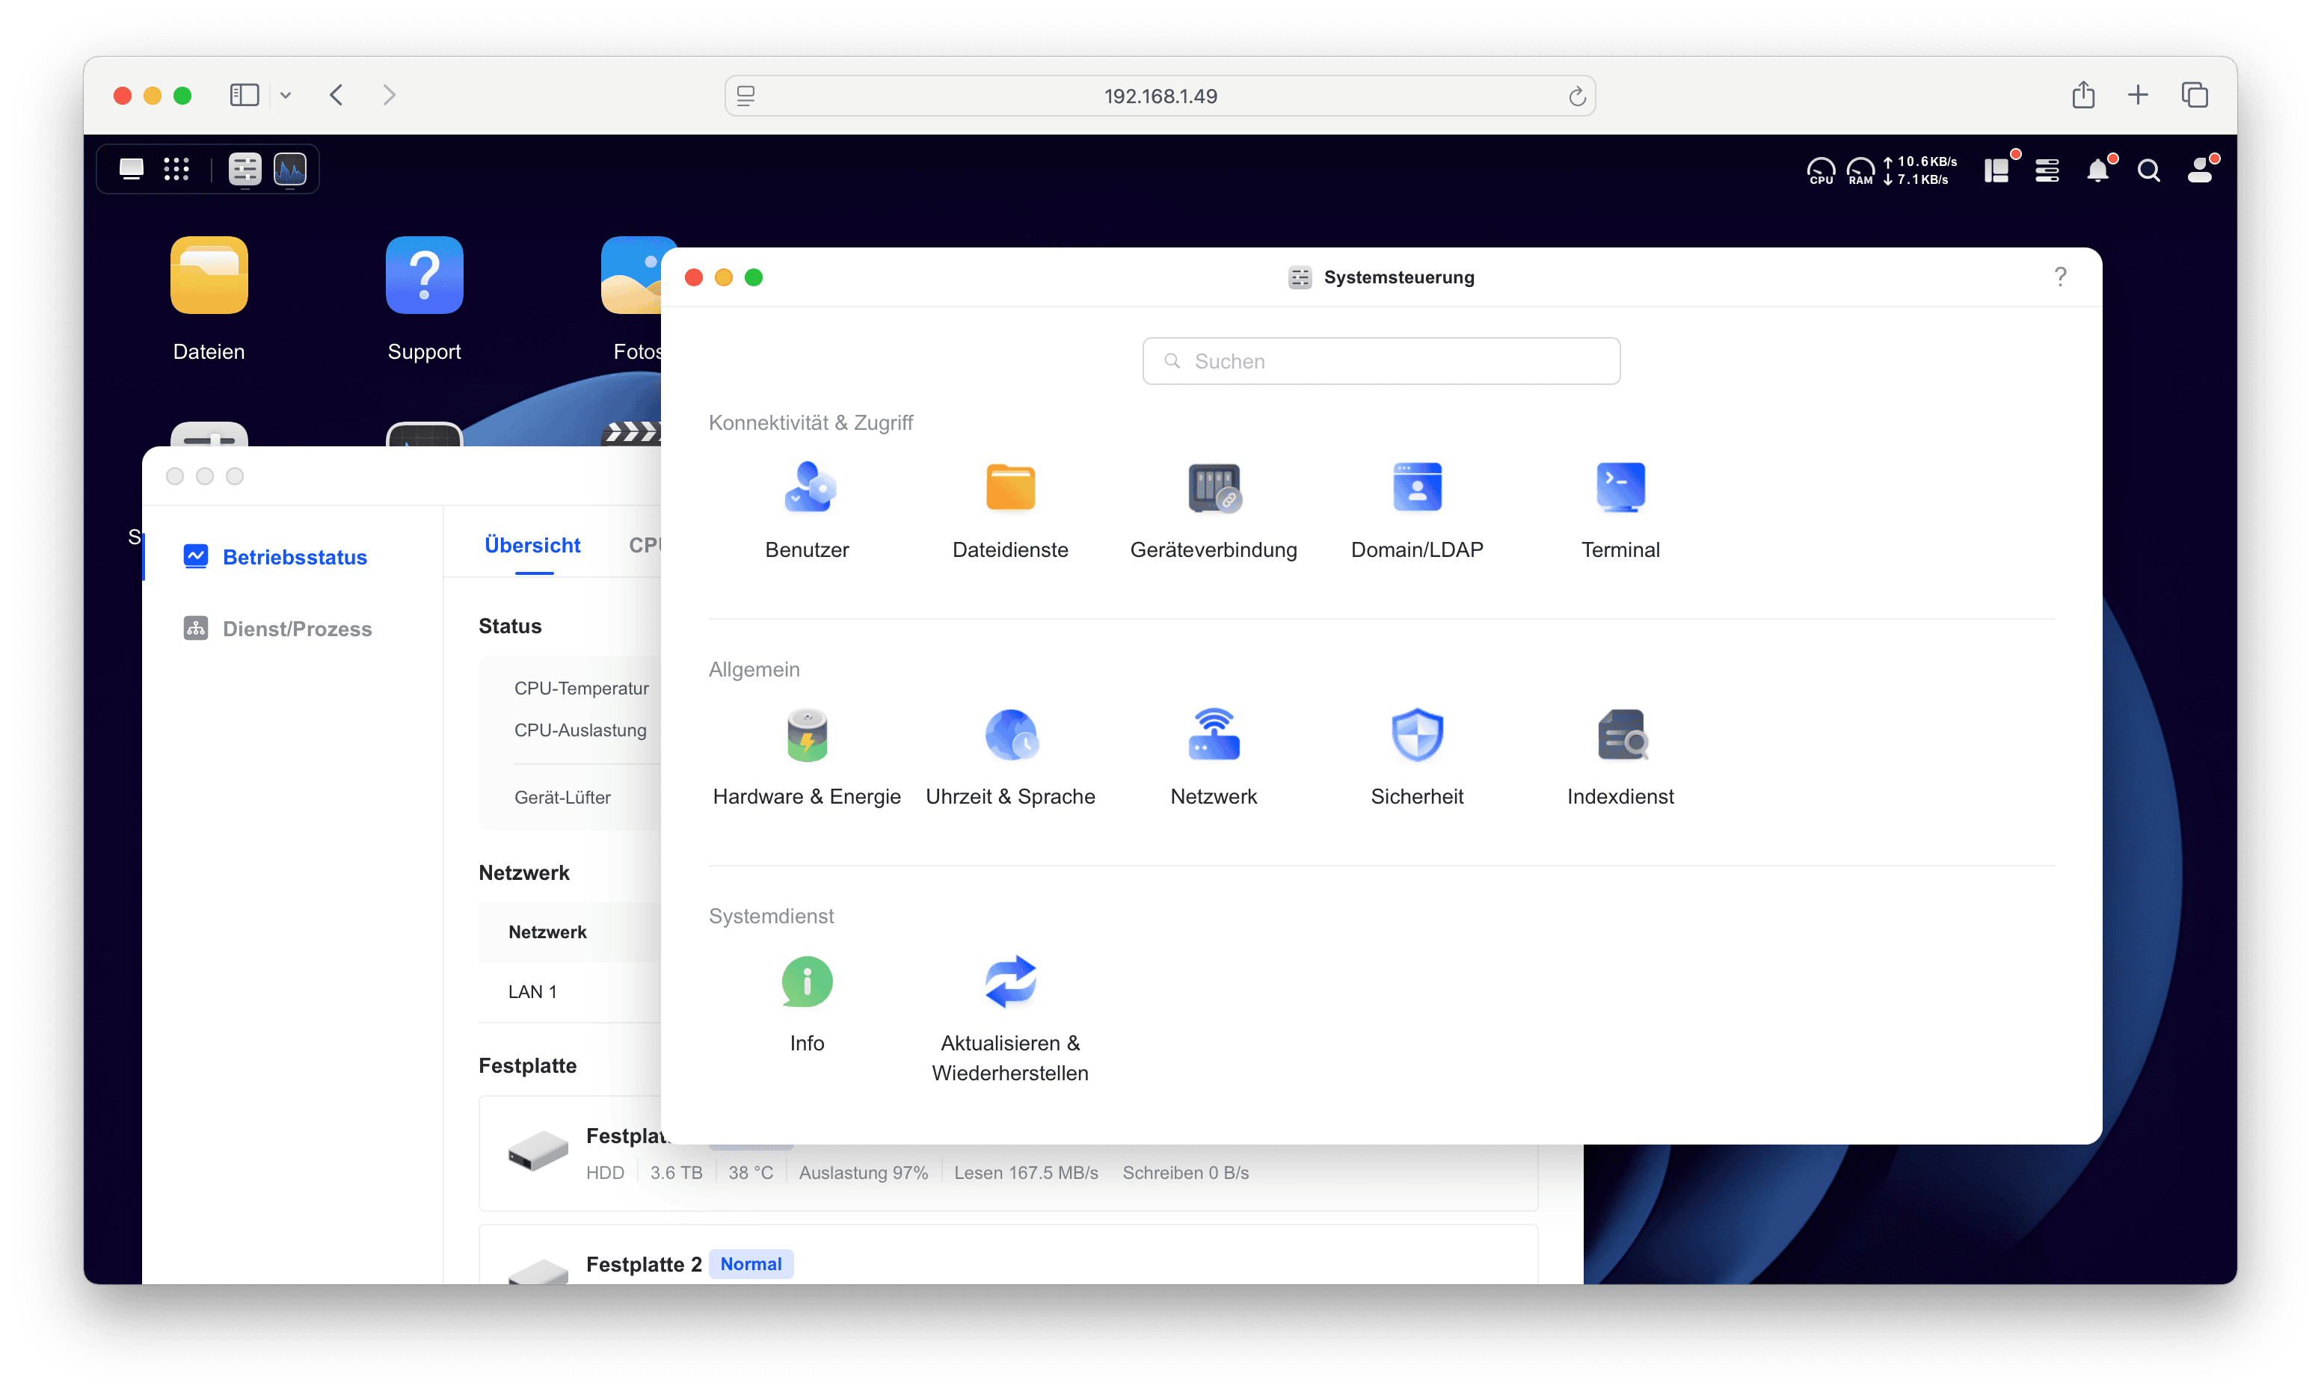The height and width of the screenshot is (1395, 2321).
Task: Select Betriebsstatus in sidebar
Action: (295, 558)
